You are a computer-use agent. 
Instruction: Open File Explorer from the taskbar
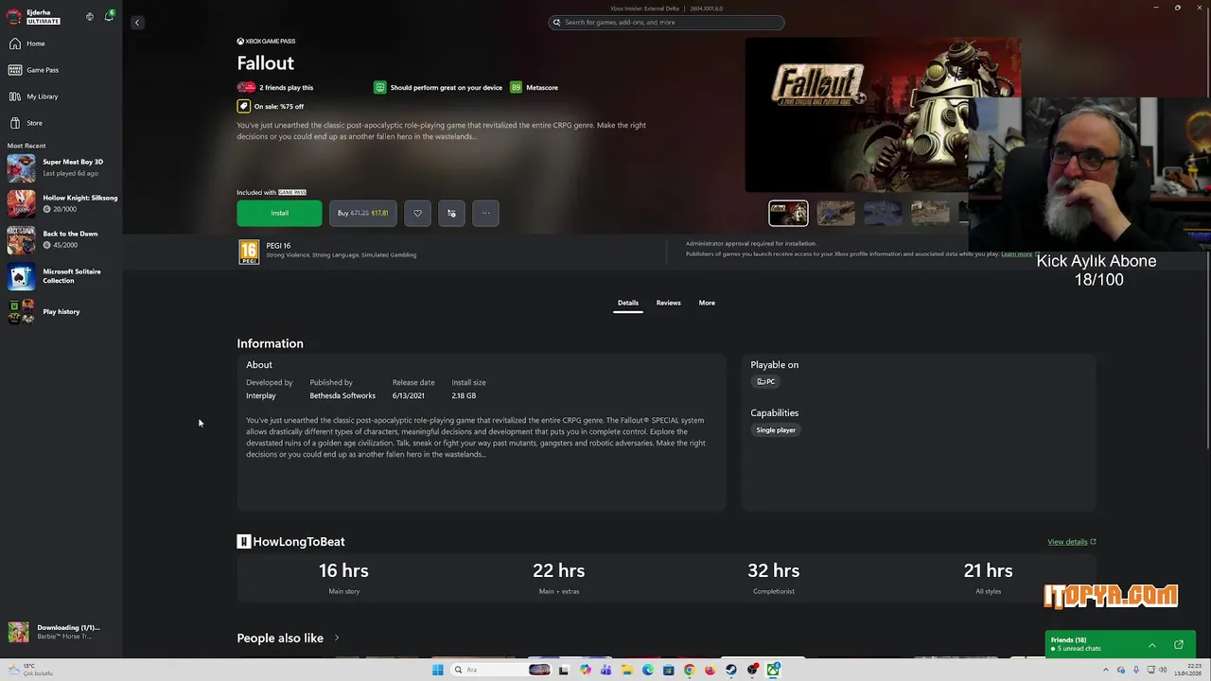626,670
